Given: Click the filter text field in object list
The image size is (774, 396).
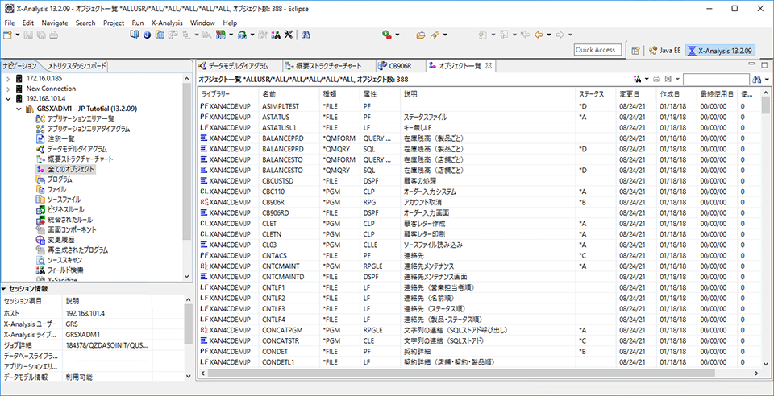Looking at the screenshot, I should [716, 79].
